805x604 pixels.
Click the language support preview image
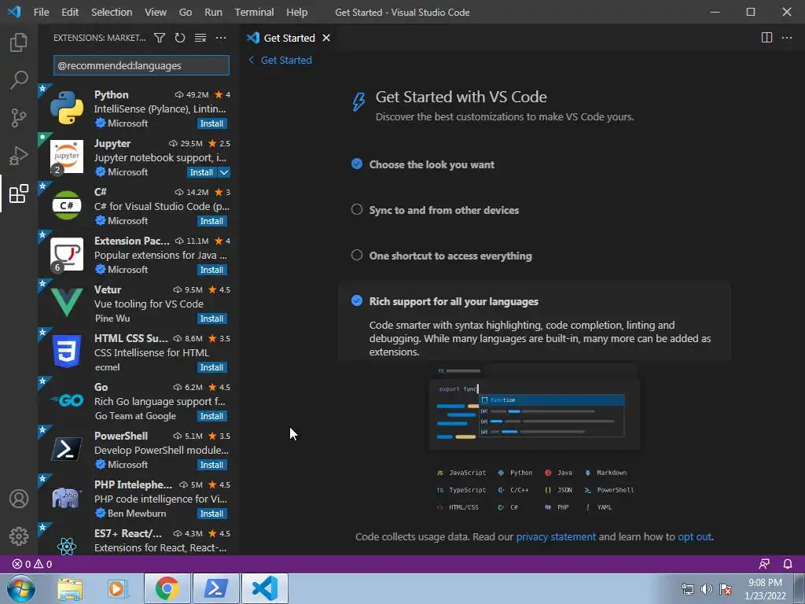535,439
